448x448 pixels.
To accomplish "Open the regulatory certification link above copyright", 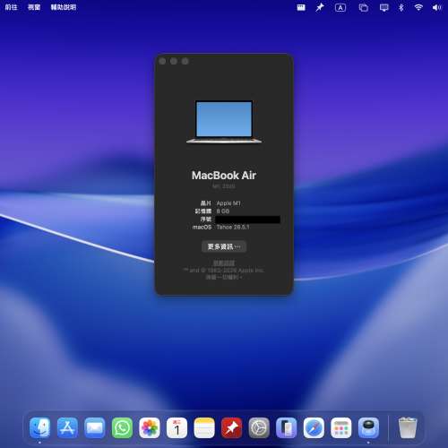I will coord(224,263).
